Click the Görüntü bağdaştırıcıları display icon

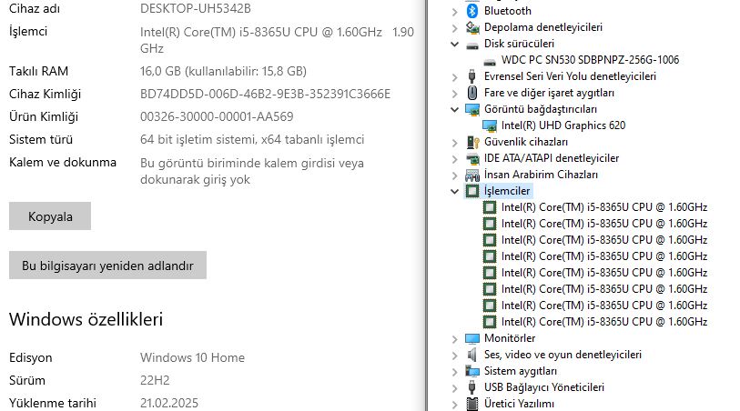(x=472, y=109)
